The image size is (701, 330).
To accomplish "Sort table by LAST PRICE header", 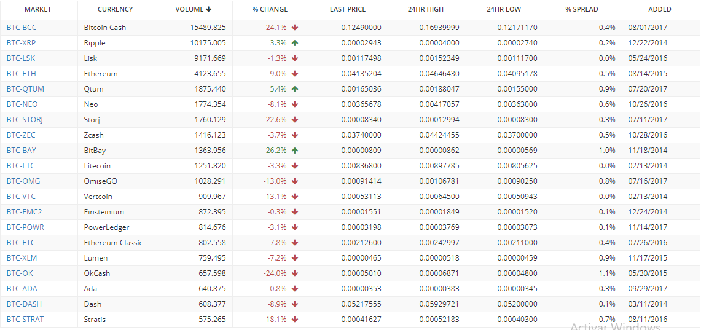I will tap(348, 9).
